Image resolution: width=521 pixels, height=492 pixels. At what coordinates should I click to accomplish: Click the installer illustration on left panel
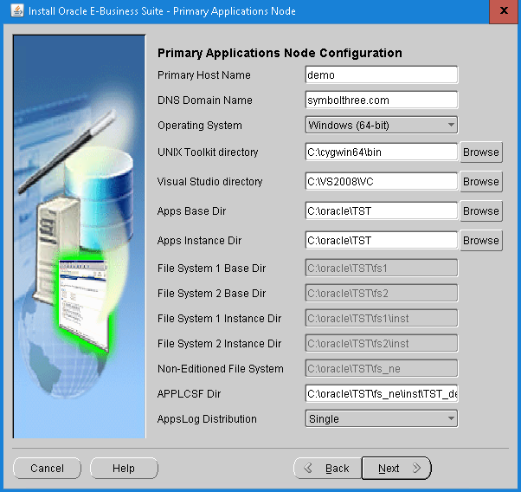79,234
